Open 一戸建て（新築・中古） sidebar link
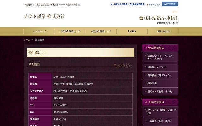 tap(160, 121)
